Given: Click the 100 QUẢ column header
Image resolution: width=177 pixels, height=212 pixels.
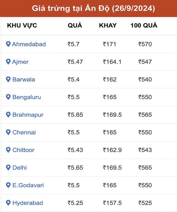Looking at the screenshot, I should point(144,26).
